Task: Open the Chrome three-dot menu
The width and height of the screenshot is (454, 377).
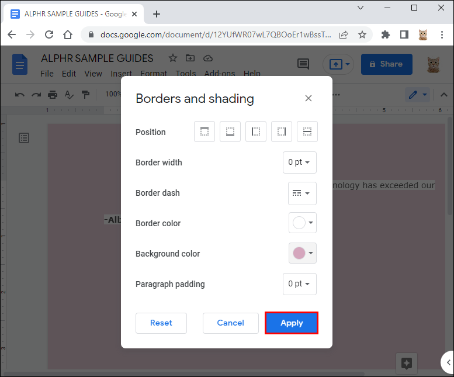Action: pos(442,35)
